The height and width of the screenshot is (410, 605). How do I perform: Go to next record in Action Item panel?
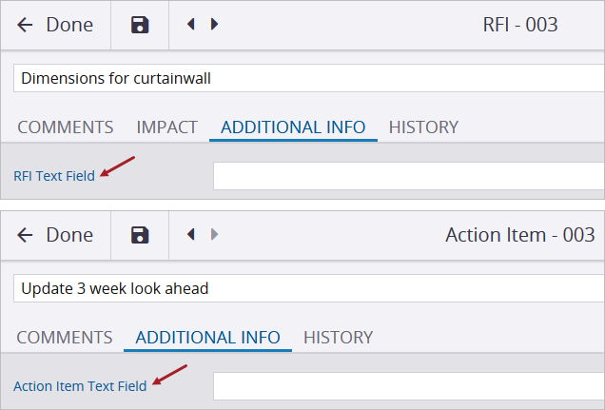(214, 235)
